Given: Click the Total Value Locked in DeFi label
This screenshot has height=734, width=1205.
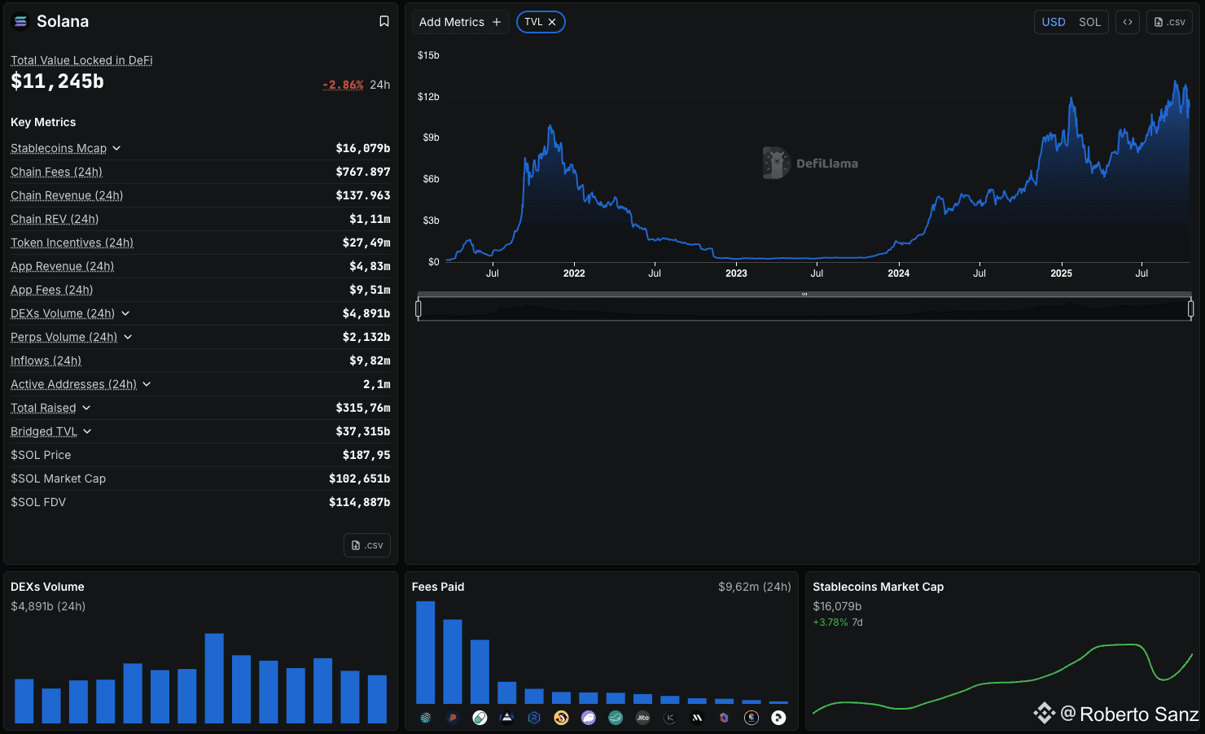Looking at the screenshot, I should click(x=81, y=60).
